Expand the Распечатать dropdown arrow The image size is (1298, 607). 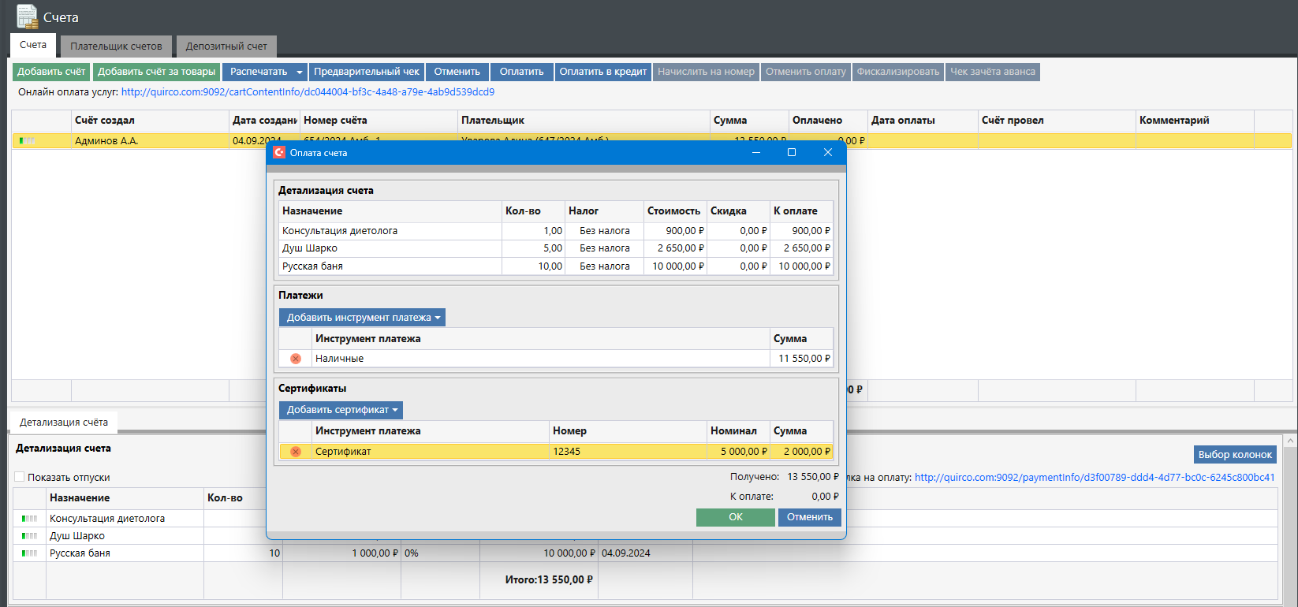tap(300, 73)
